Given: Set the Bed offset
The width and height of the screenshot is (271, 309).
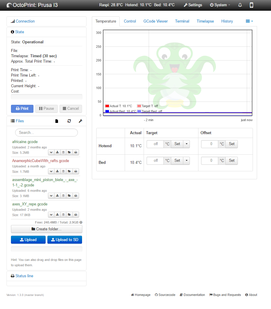Looking at the screenshot, I should [232, 161].
